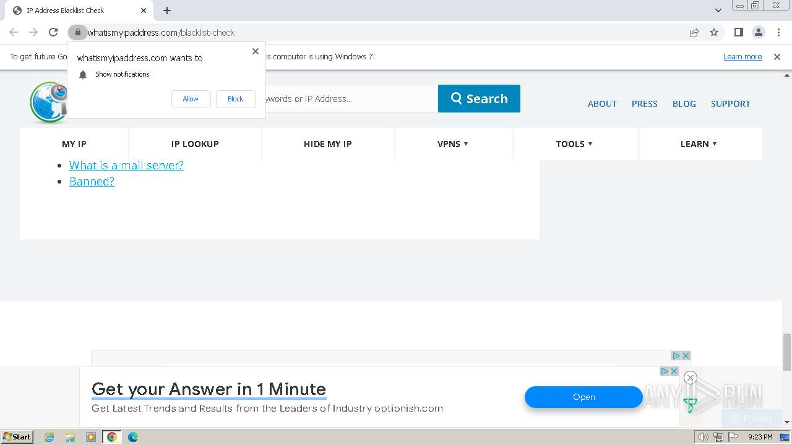Go forward in browser history

tap(33, 32)
